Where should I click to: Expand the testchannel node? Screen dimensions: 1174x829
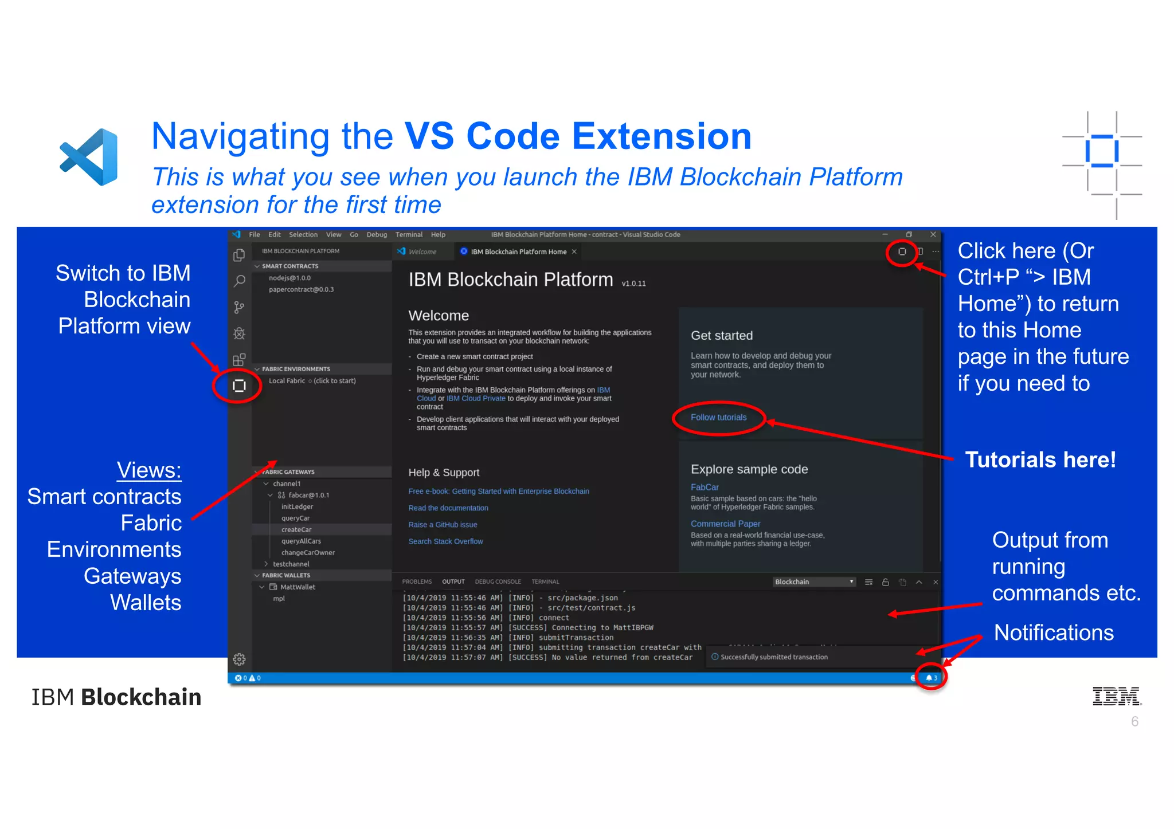point(266,564)
